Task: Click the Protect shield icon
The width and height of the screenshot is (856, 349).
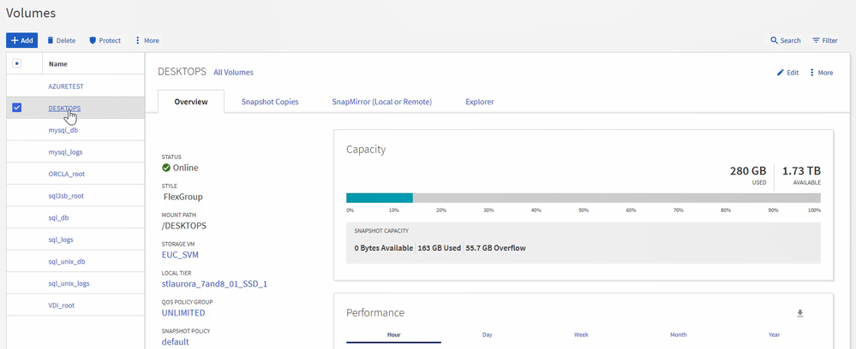Action: click(93, 40)
